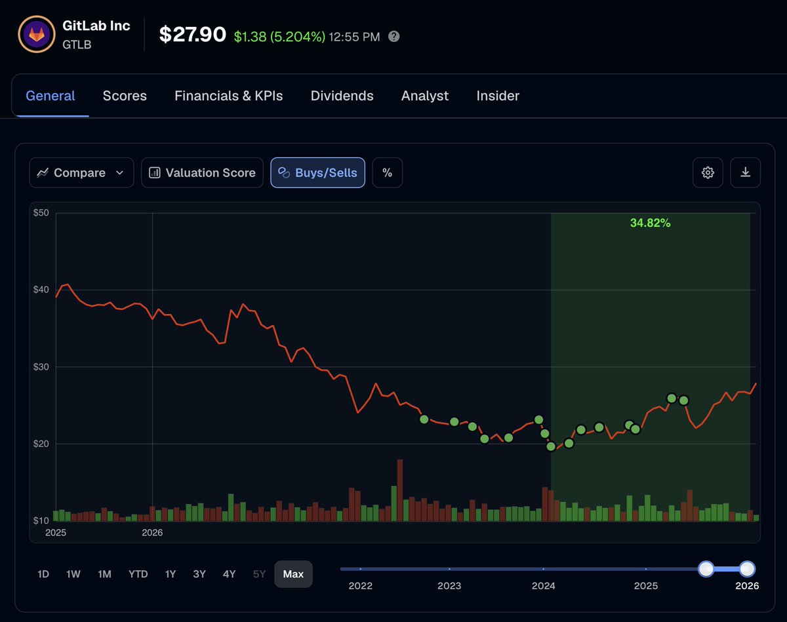Select the 4Y time range

[229, 574]
